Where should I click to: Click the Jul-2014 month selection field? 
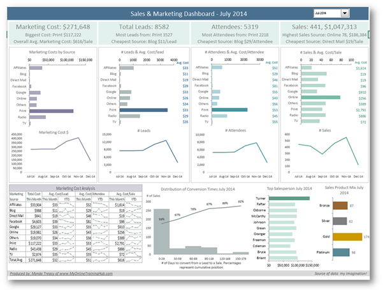coord(328,13)
